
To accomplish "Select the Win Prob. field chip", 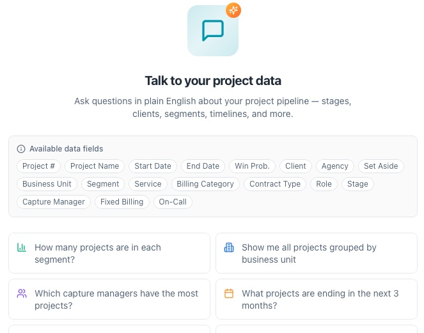I will pyautogui.click(x=253, y=166).
